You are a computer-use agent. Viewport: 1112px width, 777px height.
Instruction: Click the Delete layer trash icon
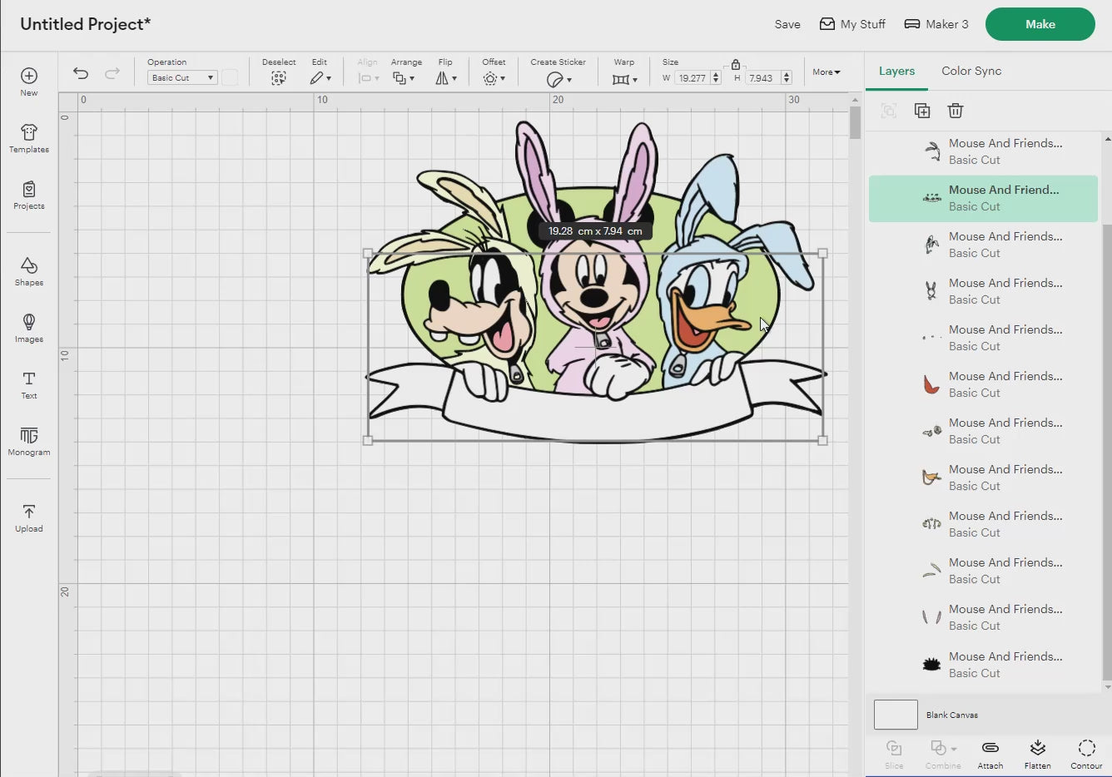(956, 111)
